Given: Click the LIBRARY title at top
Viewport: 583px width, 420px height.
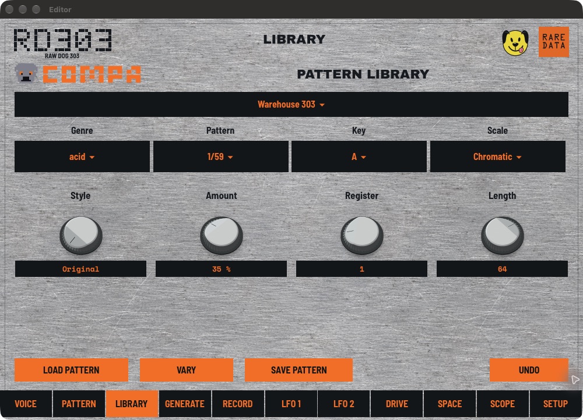Looking at the screenshot, I should 294,40.
